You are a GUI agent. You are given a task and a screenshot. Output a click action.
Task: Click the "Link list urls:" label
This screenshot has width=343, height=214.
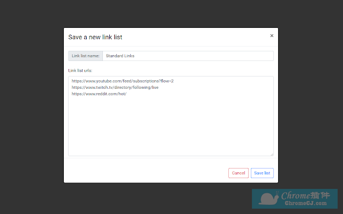click(81, 70)
